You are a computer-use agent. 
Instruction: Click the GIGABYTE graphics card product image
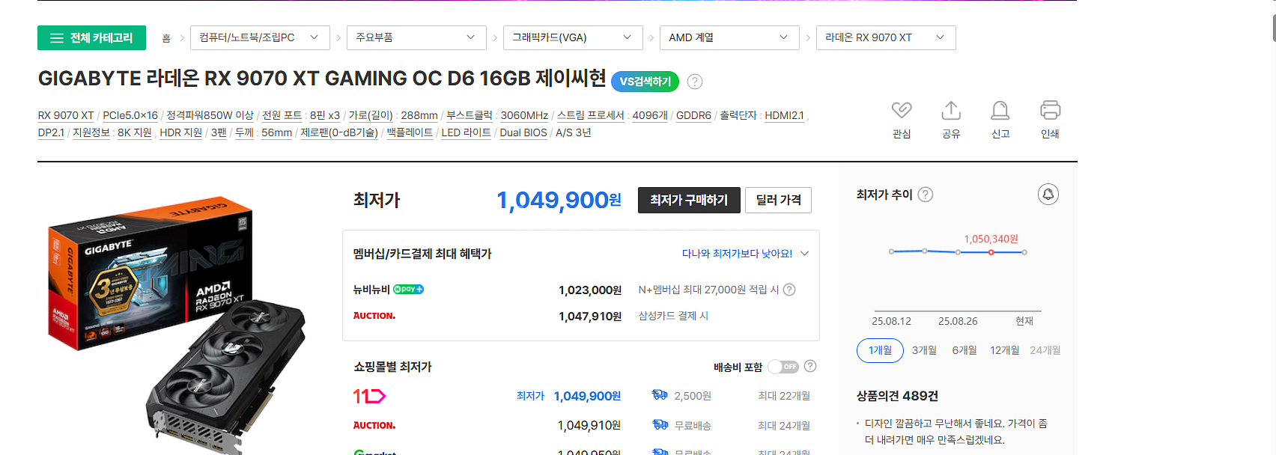(177, 325)
